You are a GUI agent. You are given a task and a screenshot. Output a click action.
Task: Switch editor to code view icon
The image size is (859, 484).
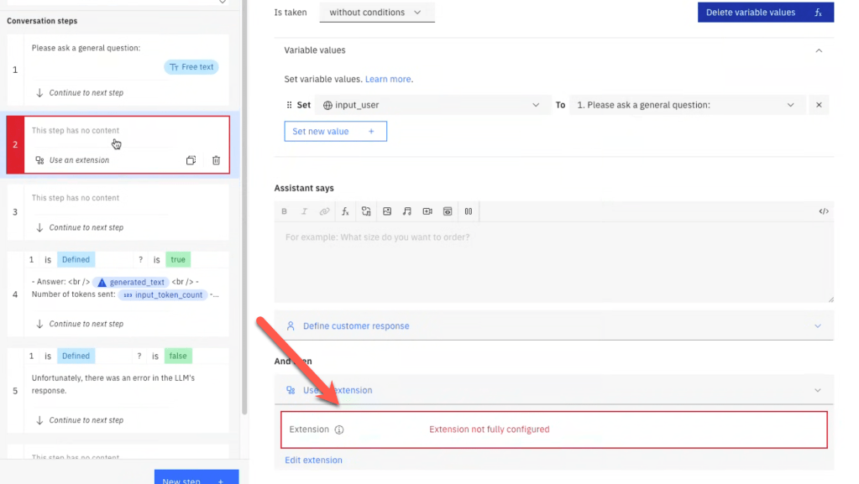pos(823,211)
